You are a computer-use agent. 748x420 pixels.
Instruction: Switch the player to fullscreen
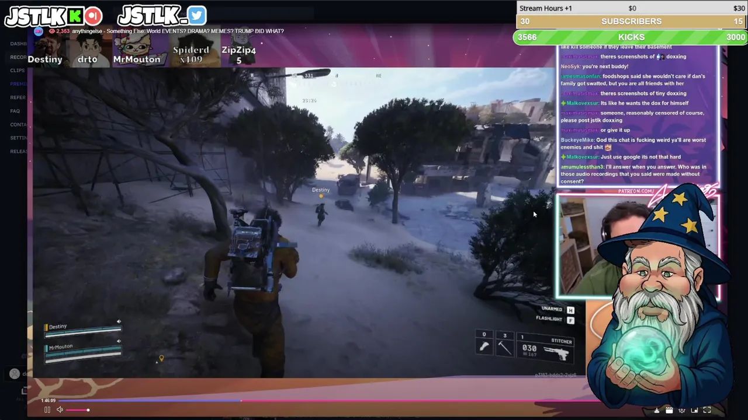[707, 410]
